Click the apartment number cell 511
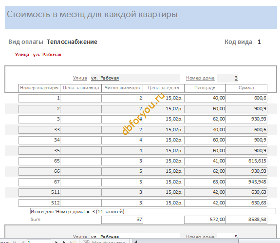The image size is (280, 243). pyautogui.click(x=39, y=192)
